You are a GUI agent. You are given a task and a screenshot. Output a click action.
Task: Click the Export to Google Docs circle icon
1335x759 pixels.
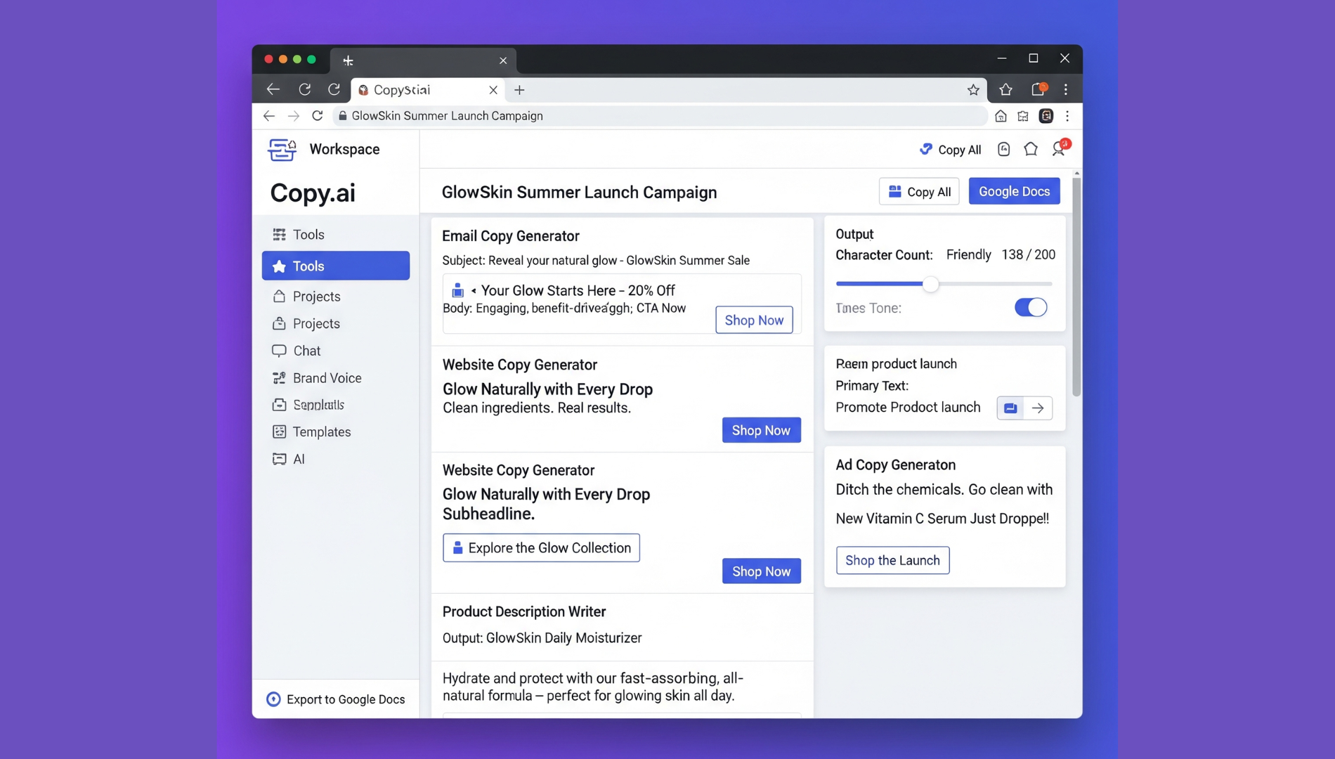click(x=273, y=699)
